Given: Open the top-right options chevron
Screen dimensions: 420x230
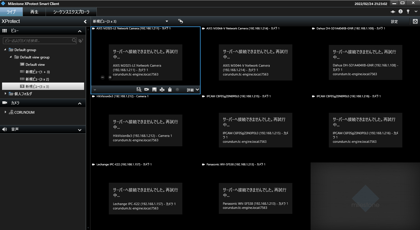Looking at the screenshot, I should [x=416, y=12].
